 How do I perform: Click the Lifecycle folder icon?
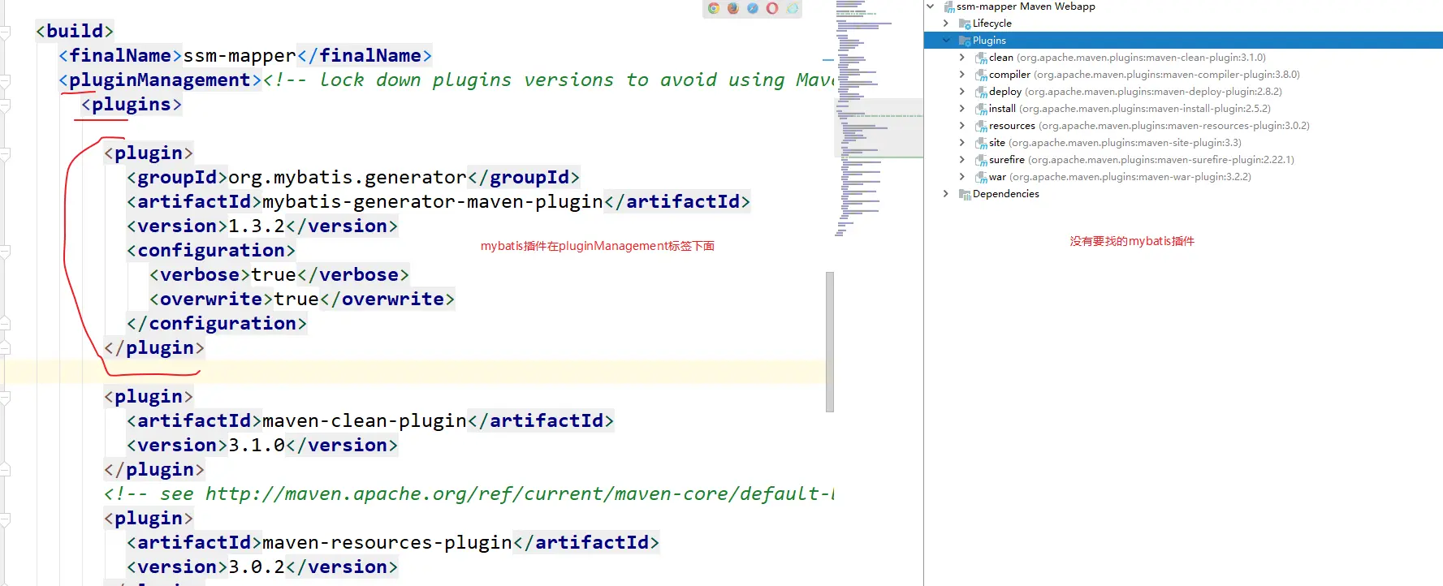[x=965, y=24]
